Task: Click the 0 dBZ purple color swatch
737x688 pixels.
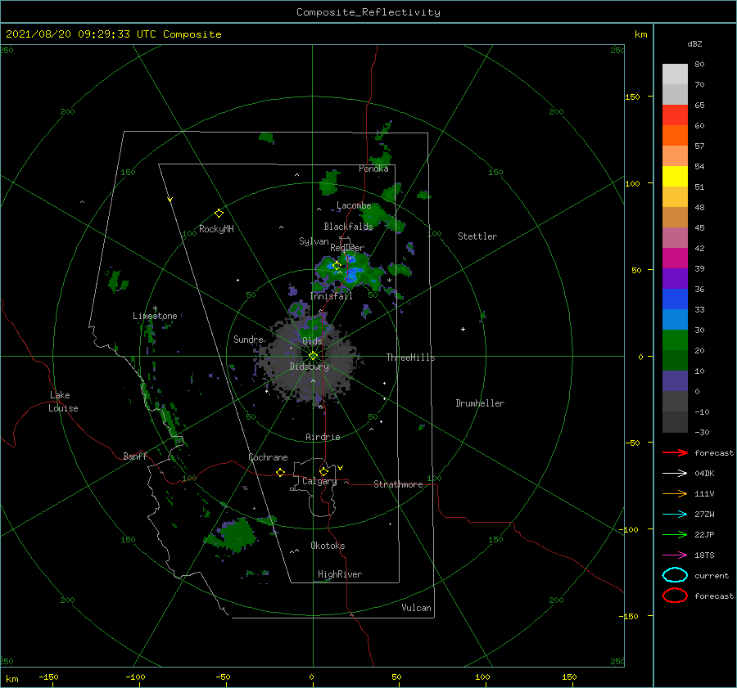Action: [675, 381]
